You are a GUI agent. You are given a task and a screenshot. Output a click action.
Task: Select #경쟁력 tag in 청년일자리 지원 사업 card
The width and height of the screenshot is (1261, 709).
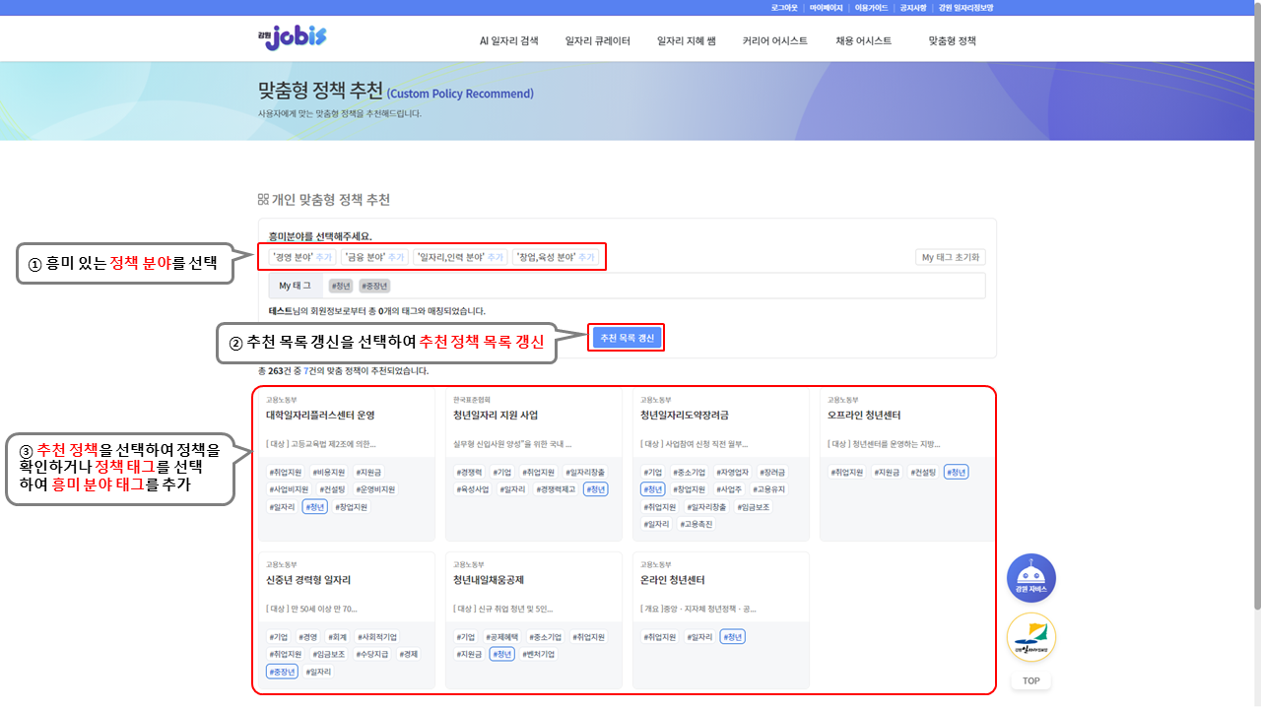tap(470, 473)
